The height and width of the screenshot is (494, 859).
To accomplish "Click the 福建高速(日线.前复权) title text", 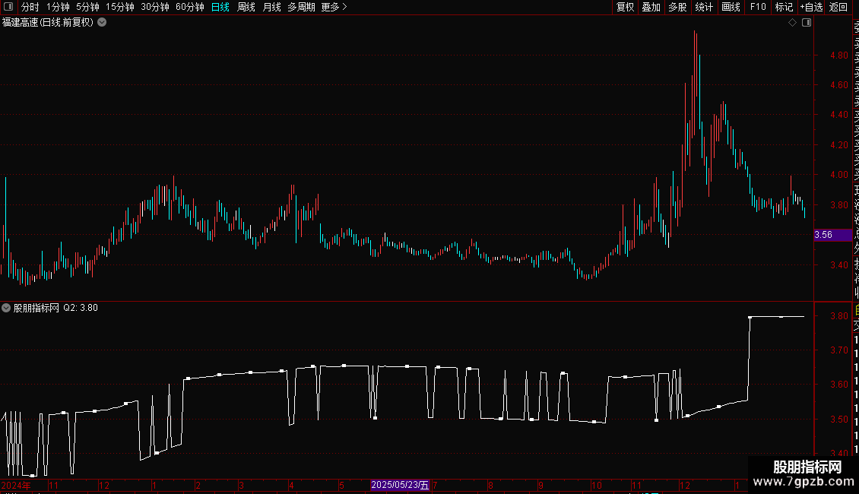I will [48, 23].
